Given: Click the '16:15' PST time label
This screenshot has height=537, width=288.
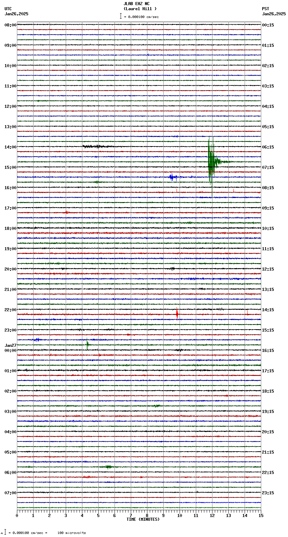Looking at the screenshot, I should point(268,351).
